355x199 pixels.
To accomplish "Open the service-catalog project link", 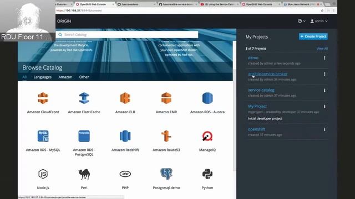I will click(261, 90).
